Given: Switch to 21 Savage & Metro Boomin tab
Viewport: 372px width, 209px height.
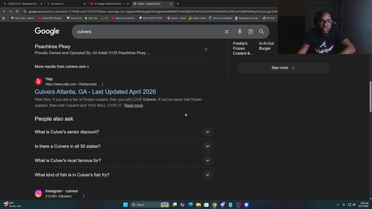Looking at the screenshot, I should click(109, 4).
